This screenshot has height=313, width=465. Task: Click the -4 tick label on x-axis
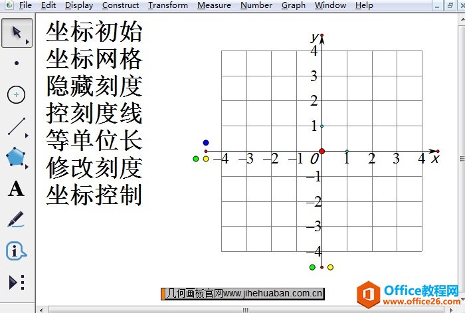[221, 158]
